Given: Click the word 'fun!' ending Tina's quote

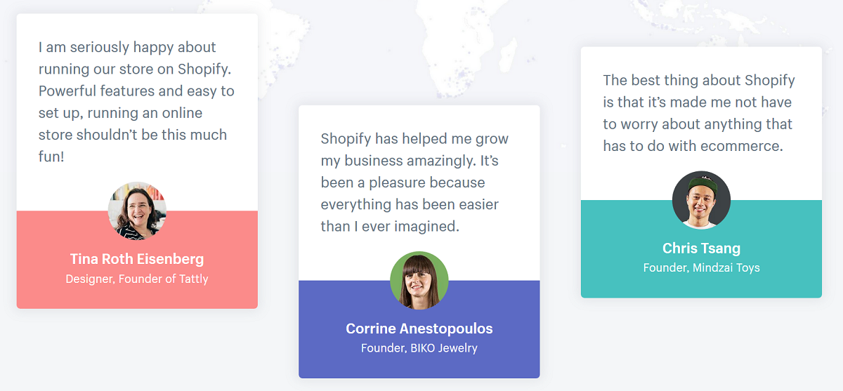Looking at the screenshot, I should pyautogui.click(x=51, y=156).
